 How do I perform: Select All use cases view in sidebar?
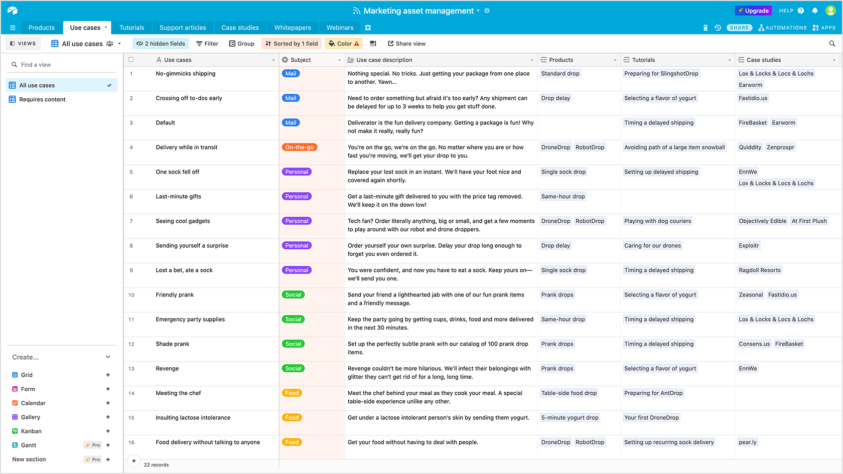pyautogui.click(x=62, y=85)
